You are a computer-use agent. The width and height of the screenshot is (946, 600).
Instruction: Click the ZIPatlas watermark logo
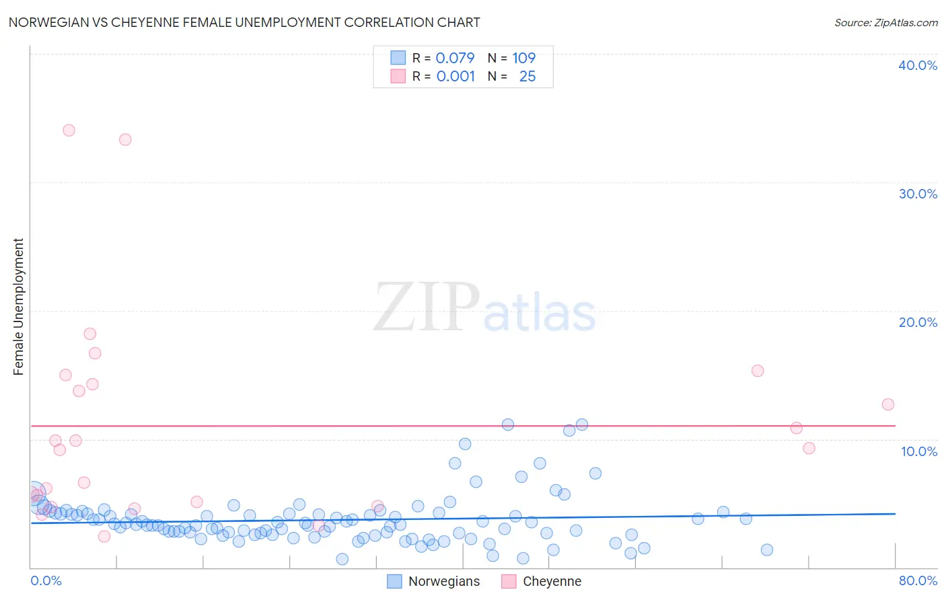coord(484,307)
